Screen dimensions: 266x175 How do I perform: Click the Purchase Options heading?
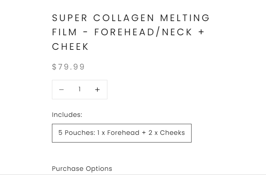(82, 169)
